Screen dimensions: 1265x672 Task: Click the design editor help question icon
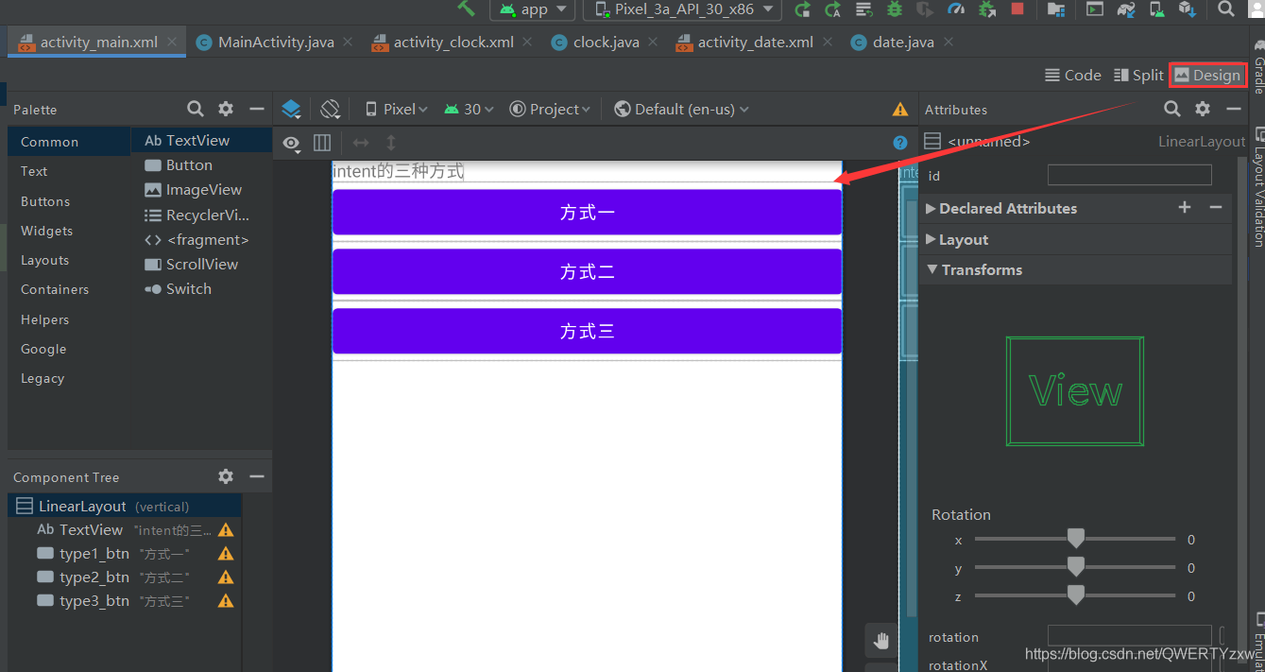pyautogui.click(x=900, y=143)
